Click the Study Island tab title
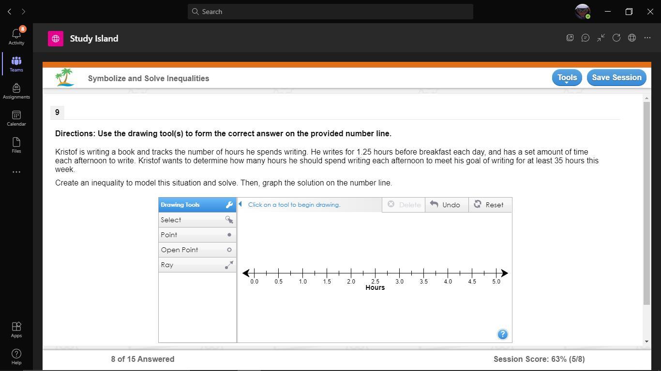 [94, 39]
